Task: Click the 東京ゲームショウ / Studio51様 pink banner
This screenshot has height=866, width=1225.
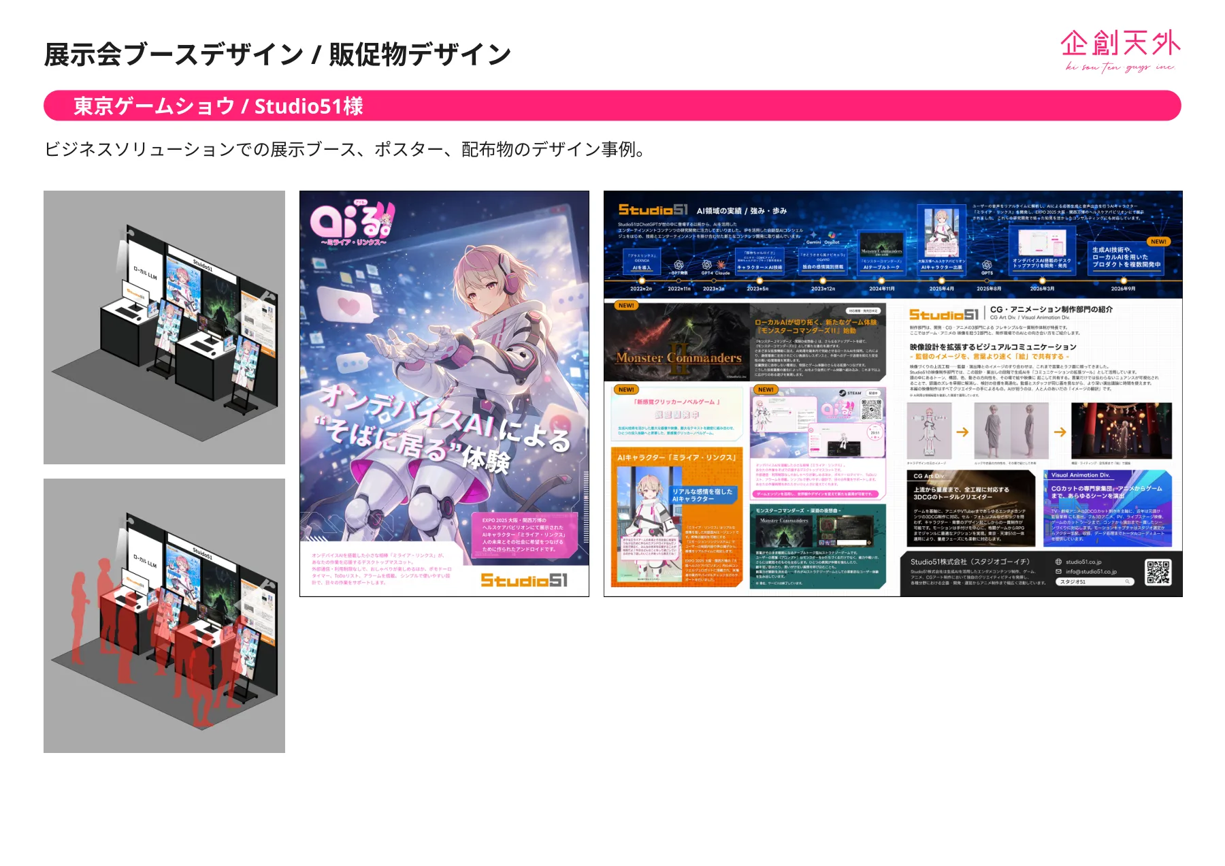Action: tap(612, 106)
